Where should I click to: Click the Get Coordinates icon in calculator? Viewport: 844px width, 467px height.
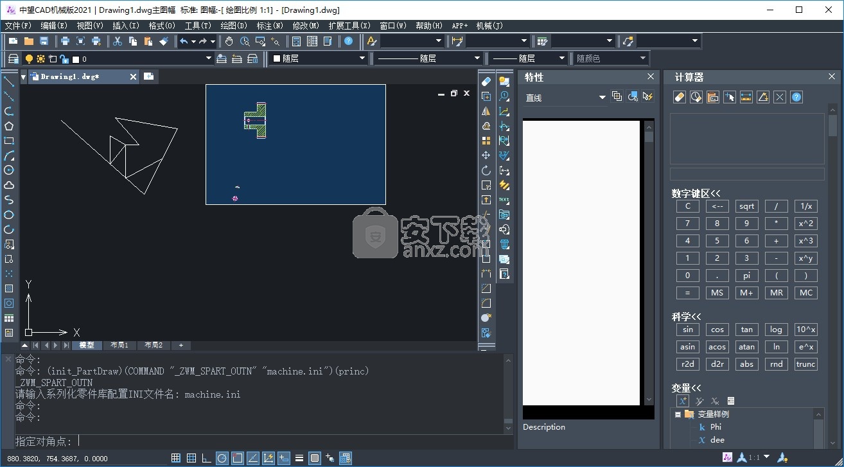point(729,97)
